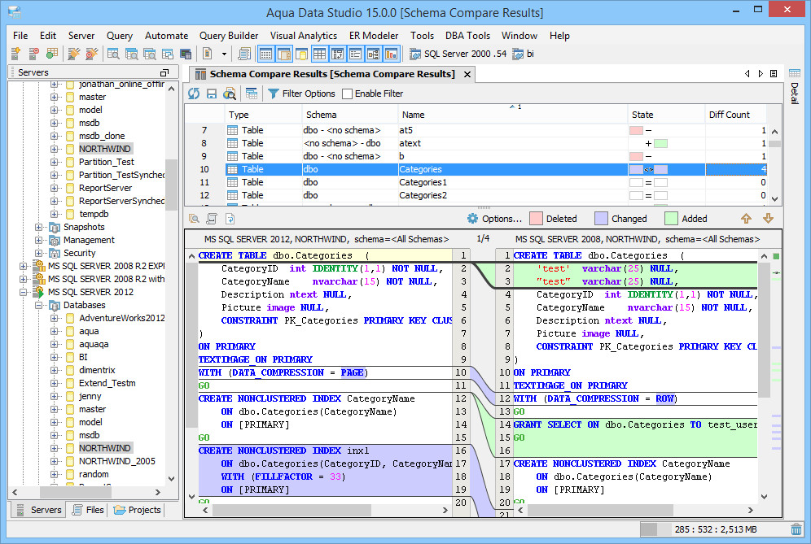Click the Deleted pink color swatch
The height and width of the screenshot is (544, 811).
[x=537, y=219]
